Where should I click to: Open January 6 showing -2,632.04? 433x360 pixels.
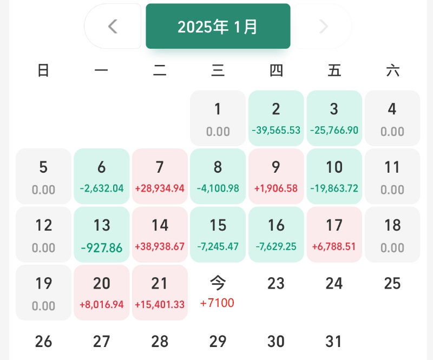(102, 176)
